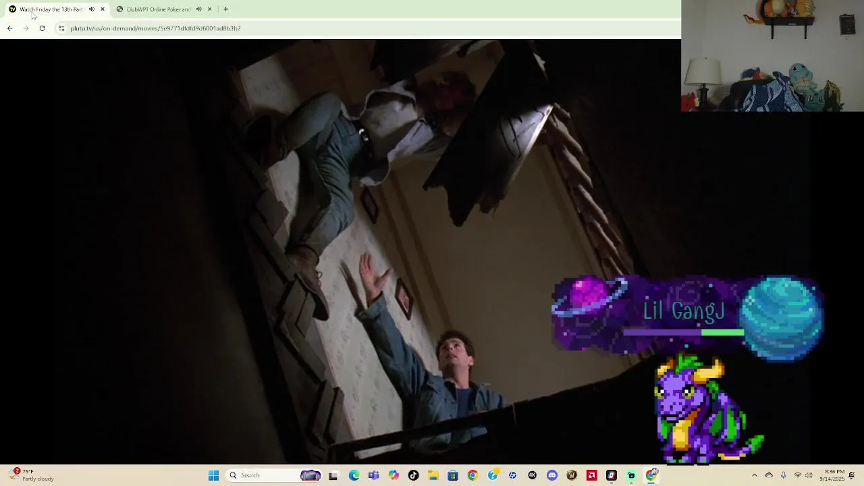Open Microsoft Store from the taskbar

click(453, 475)
